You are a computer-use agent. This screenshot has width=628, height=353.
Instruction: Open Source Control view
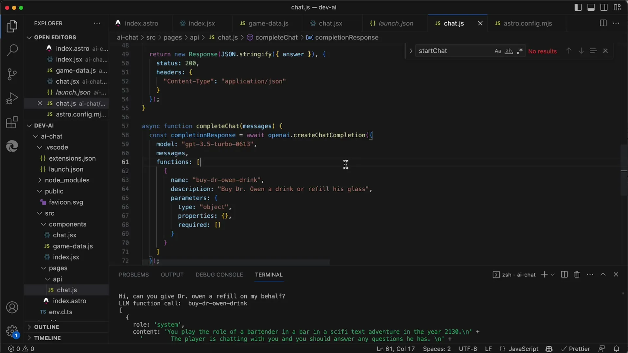point(12,74)
